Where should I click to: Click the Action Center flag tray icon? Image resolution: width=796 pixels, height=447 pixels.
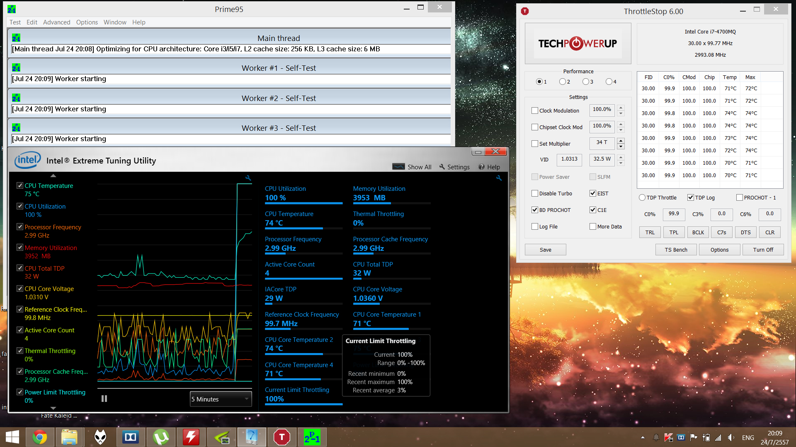pos(693,437)
